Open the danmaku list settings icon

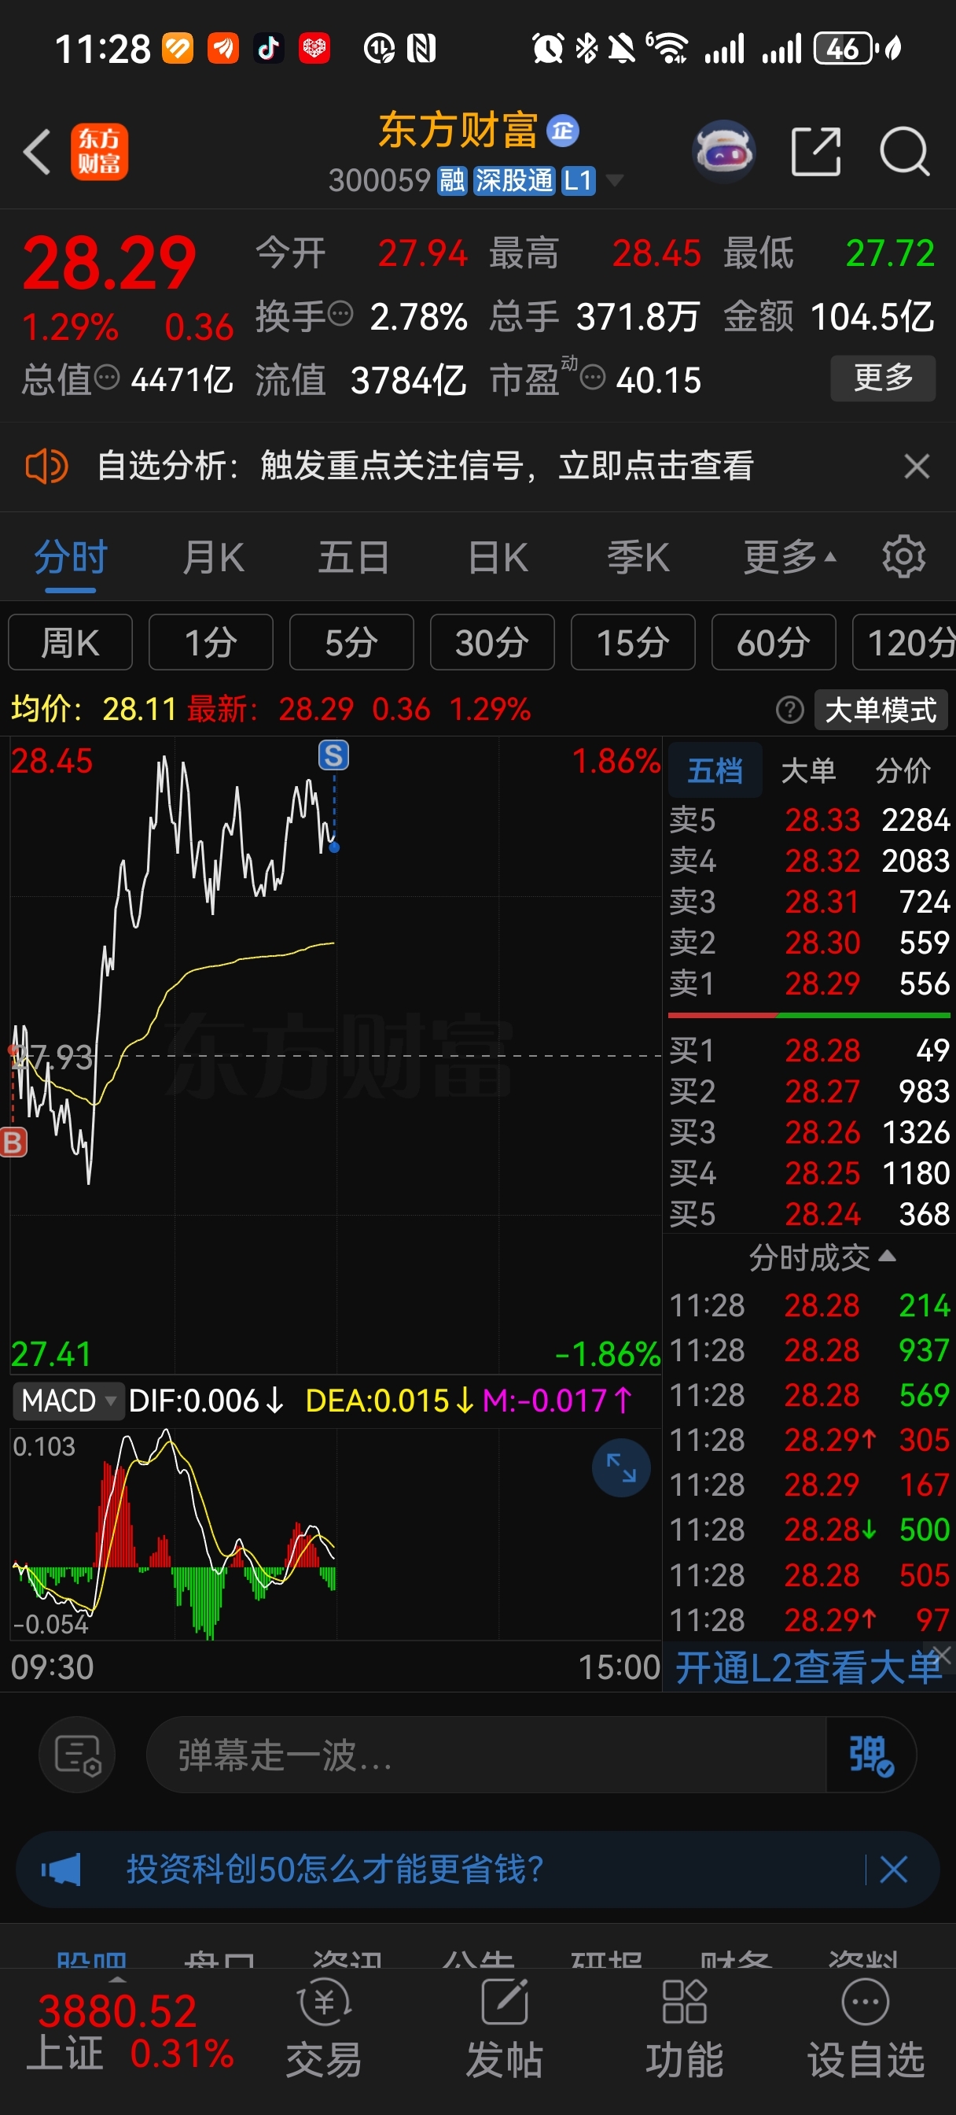click(x=77, y=1755)
